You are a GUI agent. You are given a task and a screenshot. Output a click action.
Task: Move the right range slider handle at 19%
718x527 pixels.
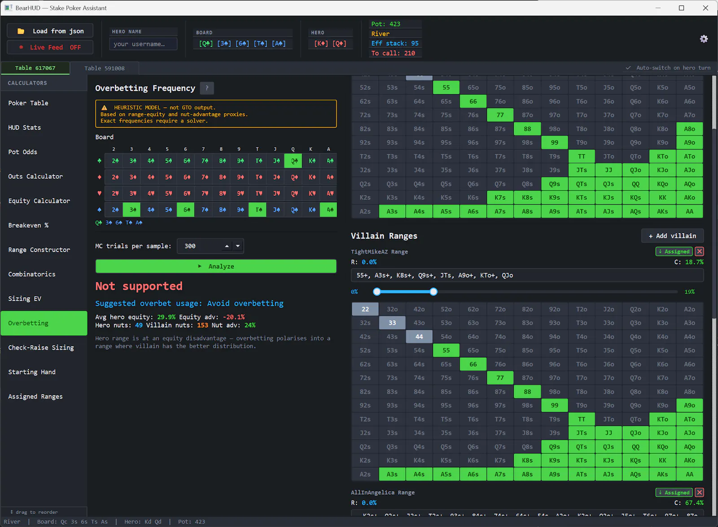pyautogui.click(x=433, y=292)
